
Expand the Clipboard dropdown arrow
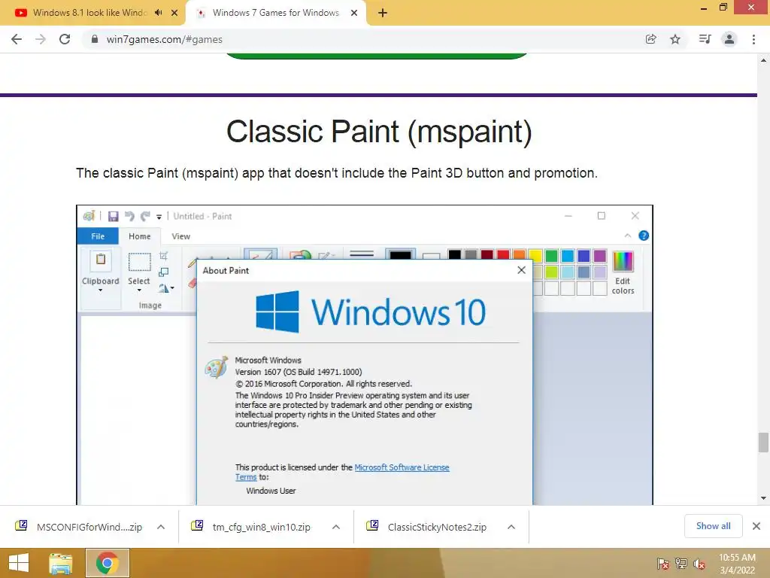(100, 290)
